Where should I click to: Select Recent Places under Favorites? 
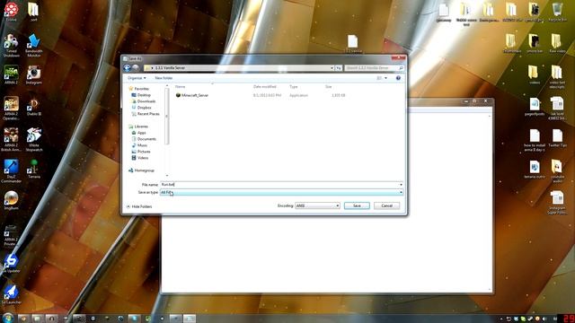click(x=148, y=114)
